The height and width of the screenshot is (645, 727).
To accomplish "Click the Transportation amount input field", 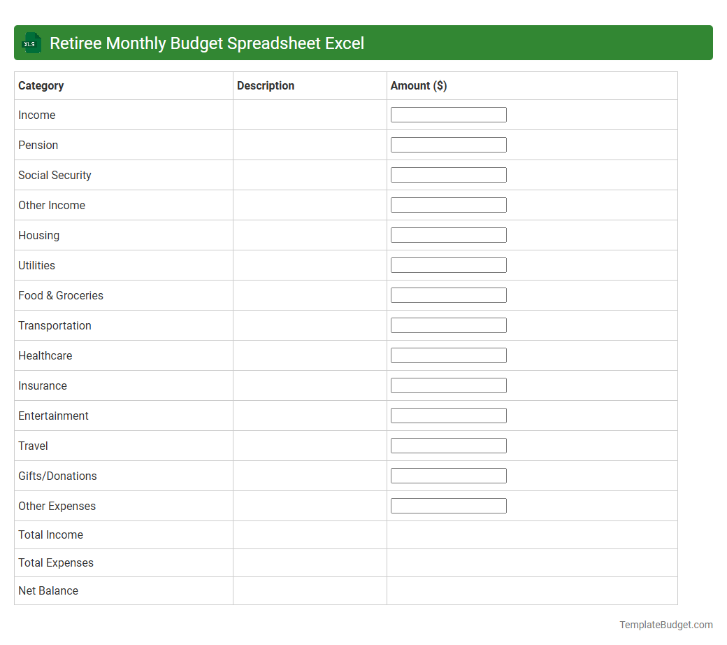I will (449, 325).
